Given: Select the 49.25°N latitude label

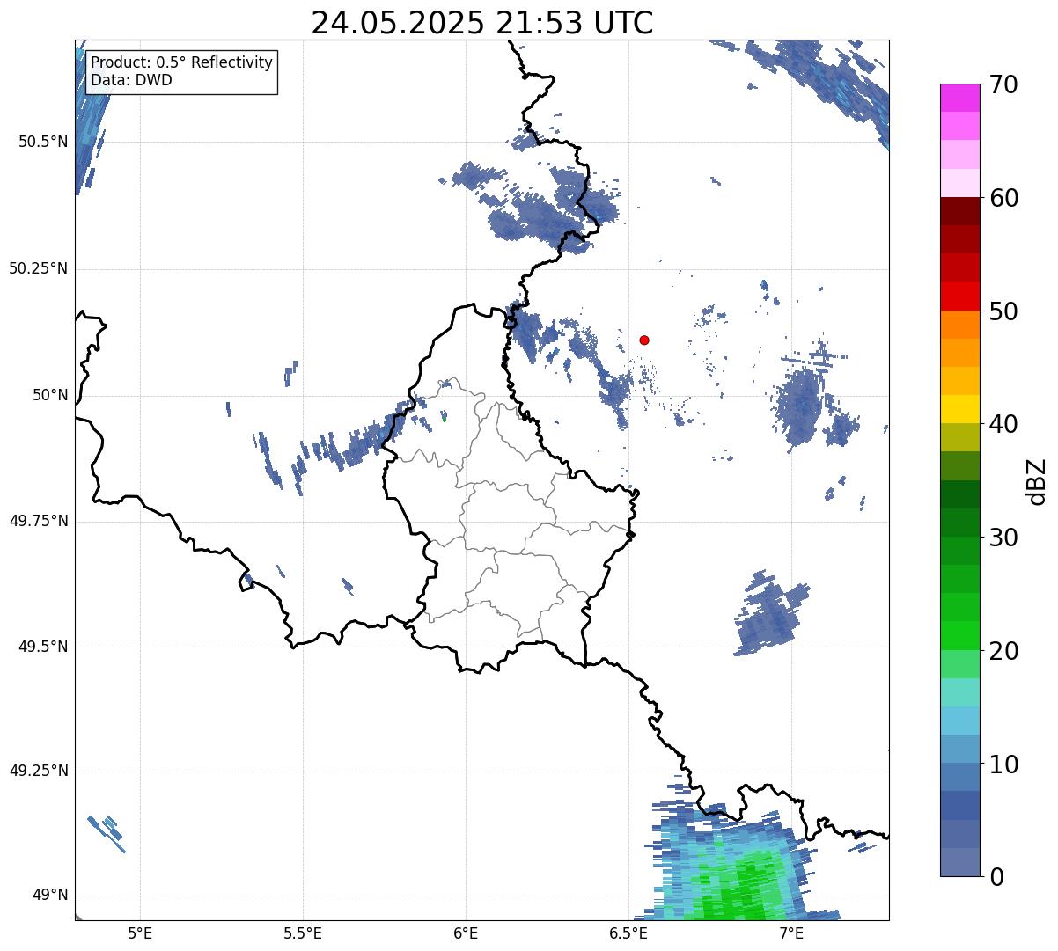Looking at the screenshot, I should (38, 772).
